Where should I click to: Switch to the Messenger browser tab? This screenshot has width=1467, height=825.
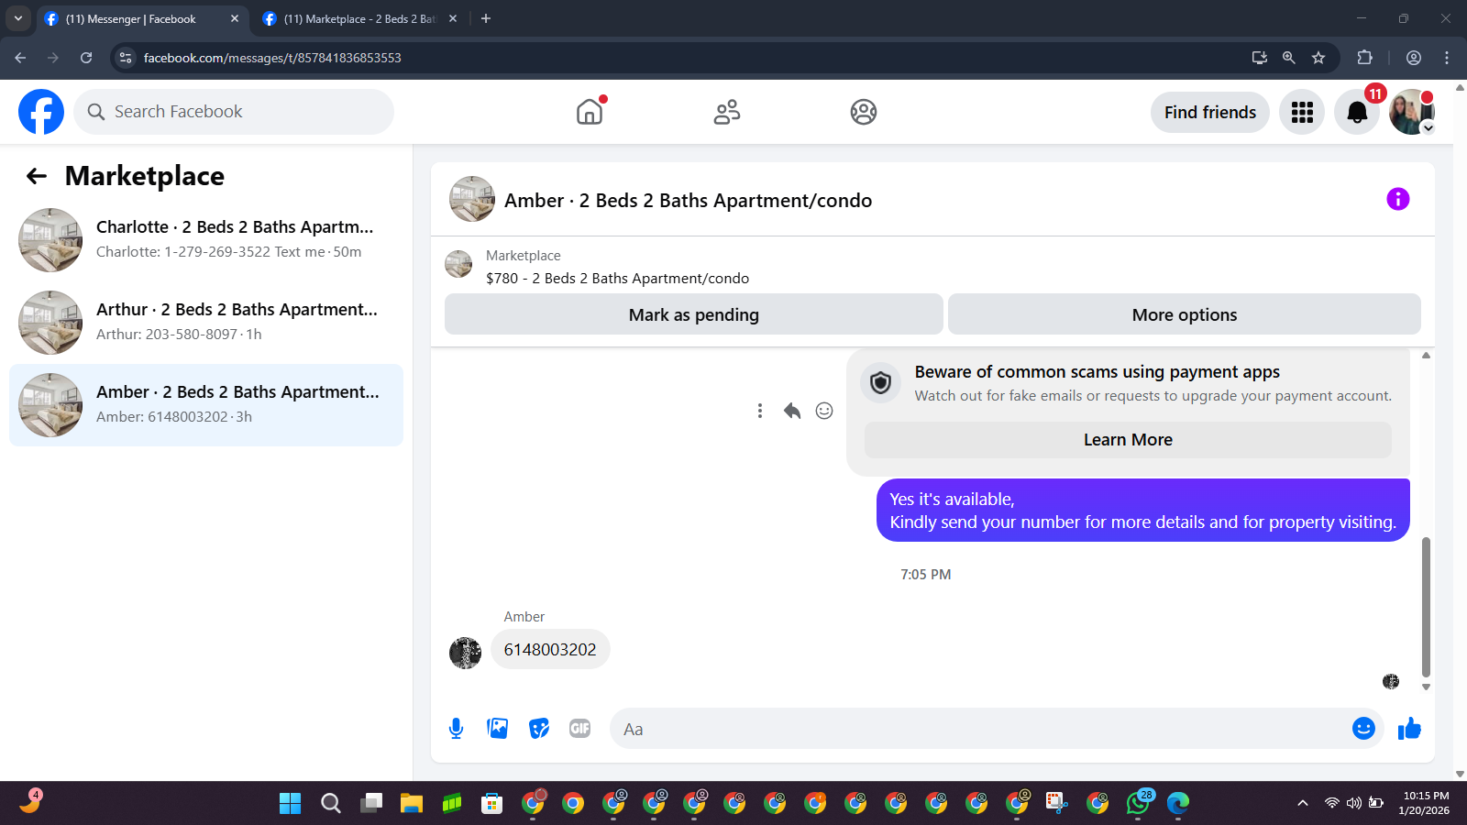click(142, 19)
